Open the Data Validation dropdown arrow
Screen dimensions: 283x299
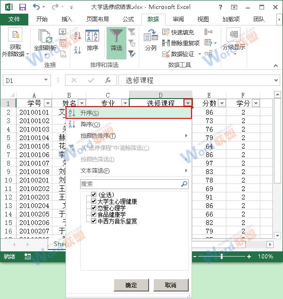[200, 54]
